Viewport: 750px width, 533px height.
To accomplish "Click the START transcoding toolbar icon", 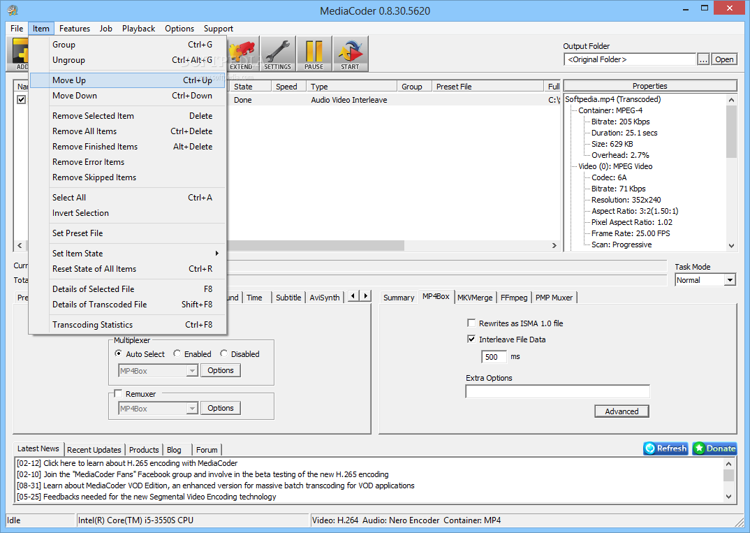I will tap(350, 54).
